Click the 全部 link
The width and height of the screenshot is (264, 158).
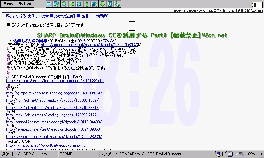coord(86,16)
